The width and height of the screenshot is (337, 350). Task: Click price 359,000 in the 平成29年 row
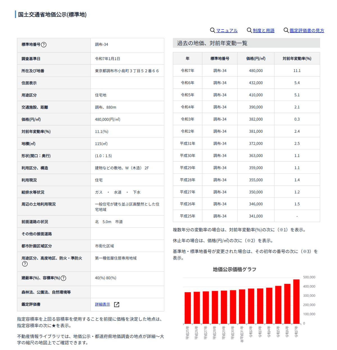pyautogui.click(x=256, y=168)
